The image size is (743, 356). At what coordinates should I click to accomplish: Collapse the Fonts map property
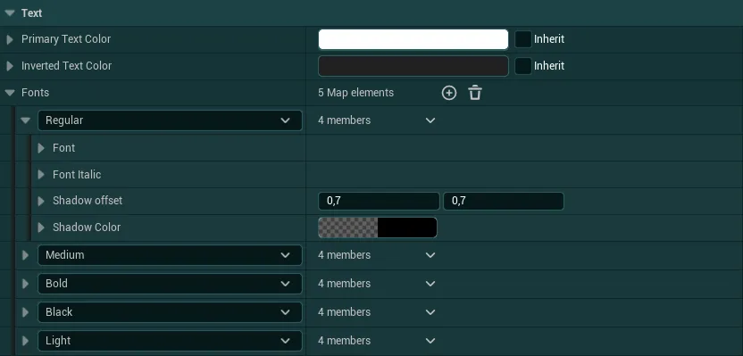pos(10,93)
